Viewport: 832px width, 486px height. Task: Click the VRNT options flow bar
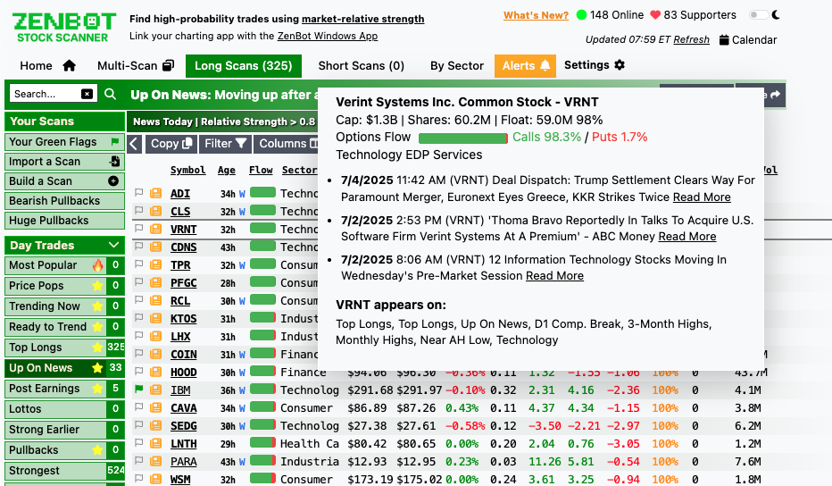462,138
